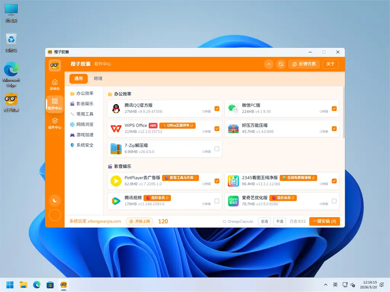Open the 在线免费做海报 promo tag
The width and height of the screenshot is (390, 292).
[x=299, y=178]
